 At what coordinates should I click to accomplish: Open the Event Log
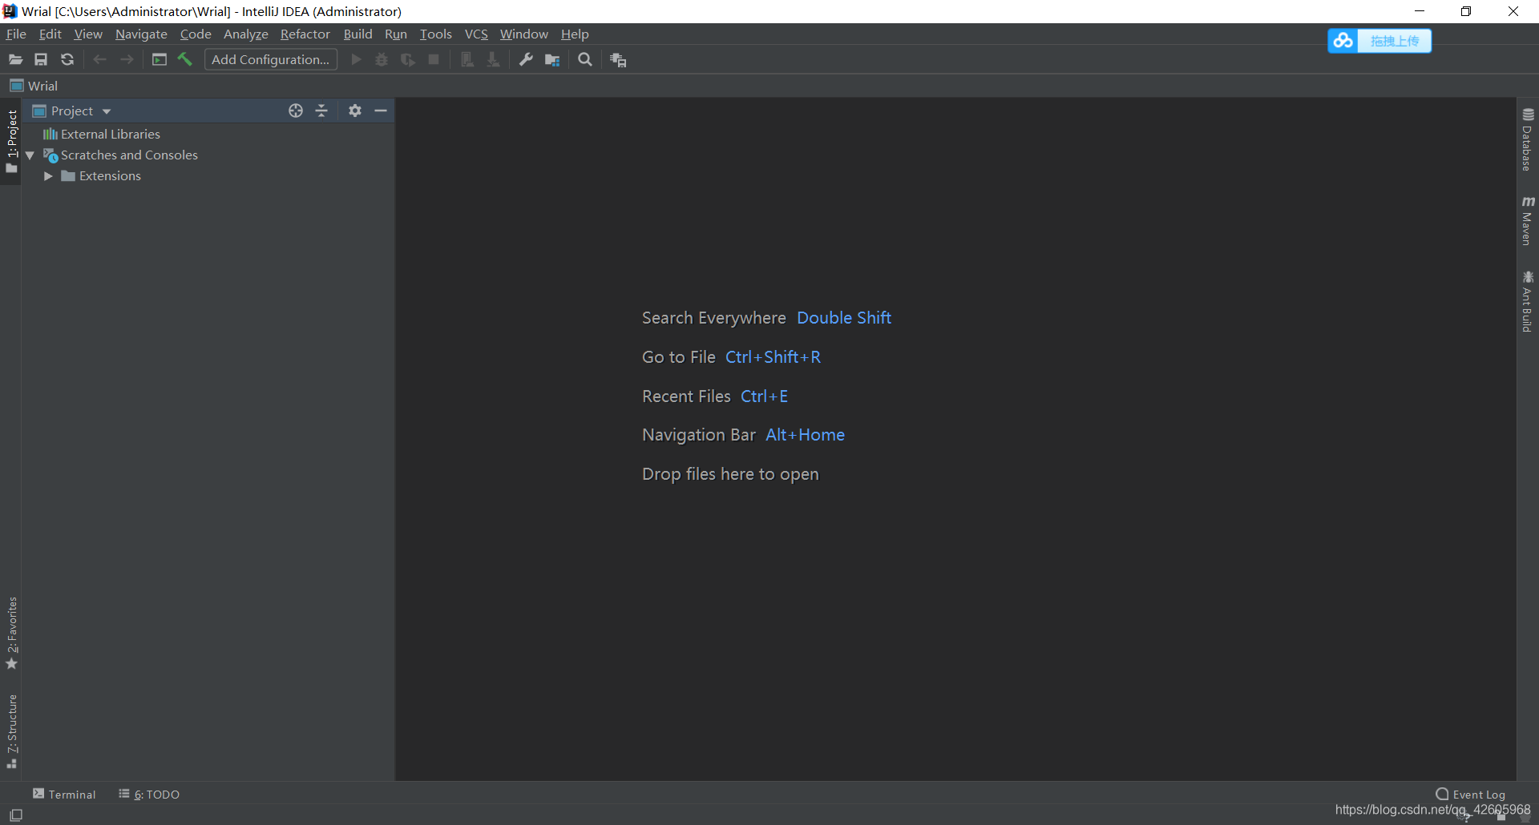pyautogui.click(x=1471, y=794)
